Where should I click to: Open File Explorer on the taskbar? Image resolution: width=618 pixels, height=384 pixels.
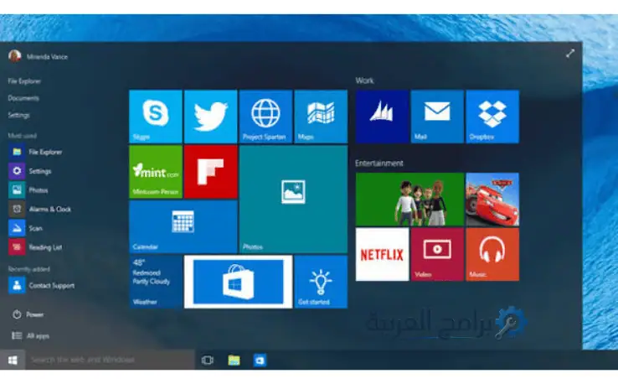click(234, 360)
